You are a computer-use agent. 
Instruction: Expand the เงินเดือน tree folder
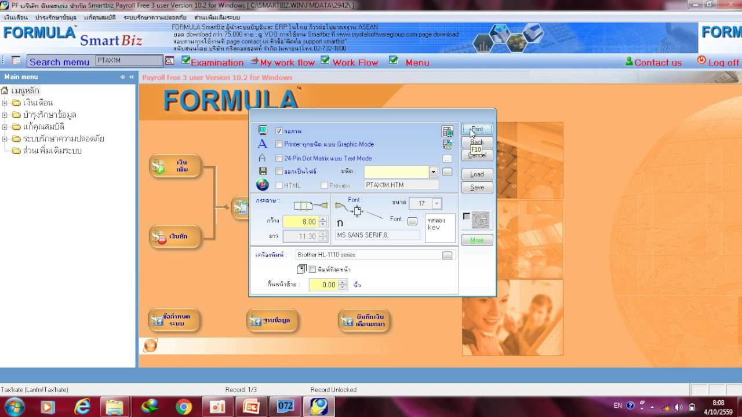5,103
